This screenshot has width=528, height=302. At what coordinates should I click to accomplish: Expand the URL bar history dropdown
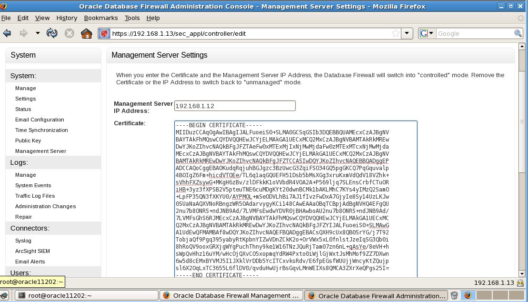click(x=407, y=33)
